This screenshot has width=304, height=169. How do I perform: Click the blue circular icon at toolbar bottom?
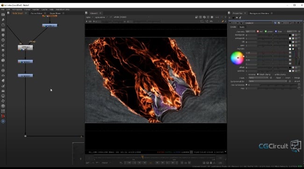click(x=3, y=121)
